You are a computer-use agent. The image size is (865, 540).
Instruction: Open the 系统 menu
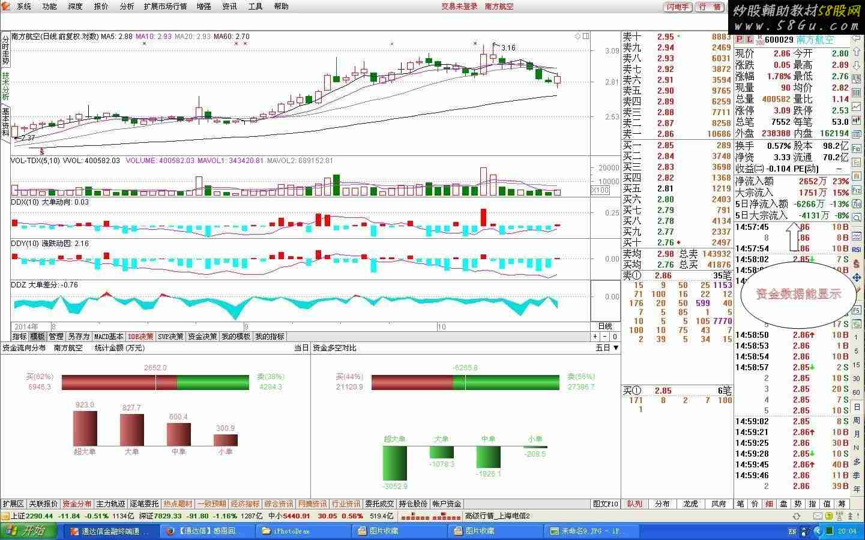pos(24,7)
